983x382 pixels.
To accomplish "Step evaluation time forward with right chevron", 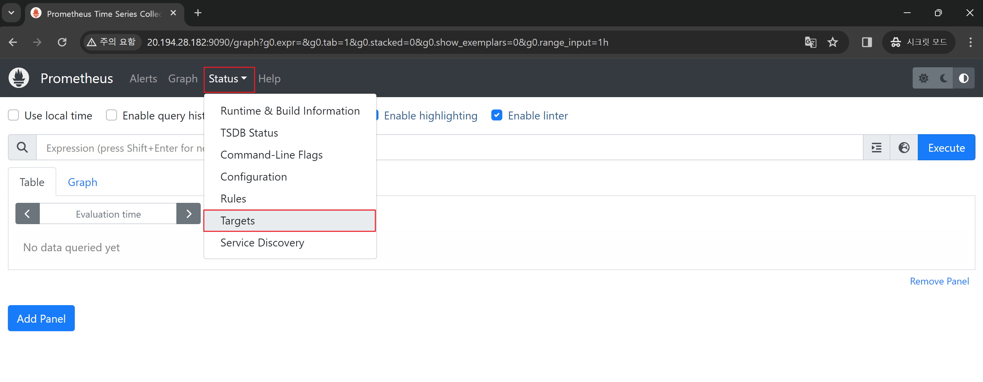I will tap(188, 214).
